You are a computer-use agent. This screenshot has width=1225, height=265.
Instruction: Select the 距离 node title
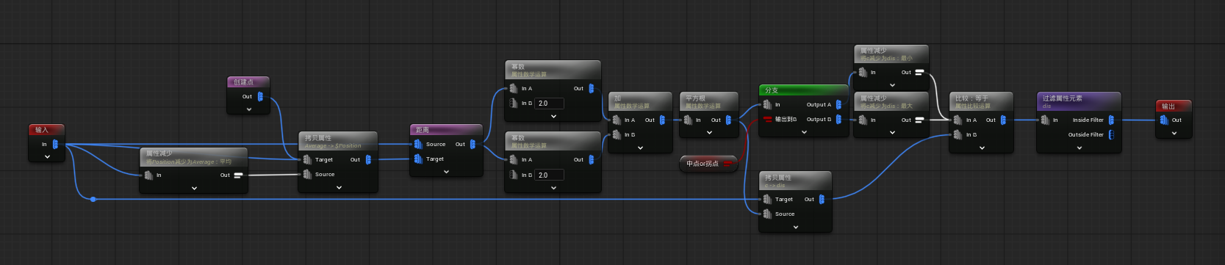(423, 130)
